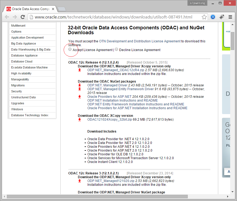Click download arrow for ODP.NET, Managed Driver NuGet
The width and height of the screenshot is (237, 201).
coord(79,85)
